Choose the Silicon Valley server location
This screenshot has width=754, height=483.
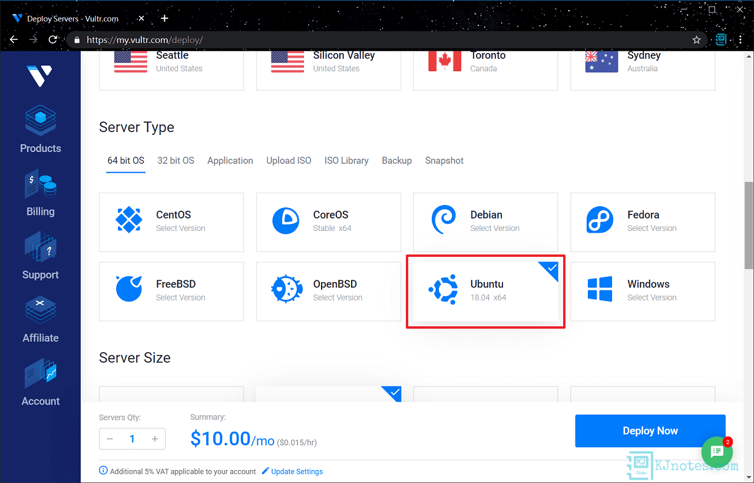[329, 71]
